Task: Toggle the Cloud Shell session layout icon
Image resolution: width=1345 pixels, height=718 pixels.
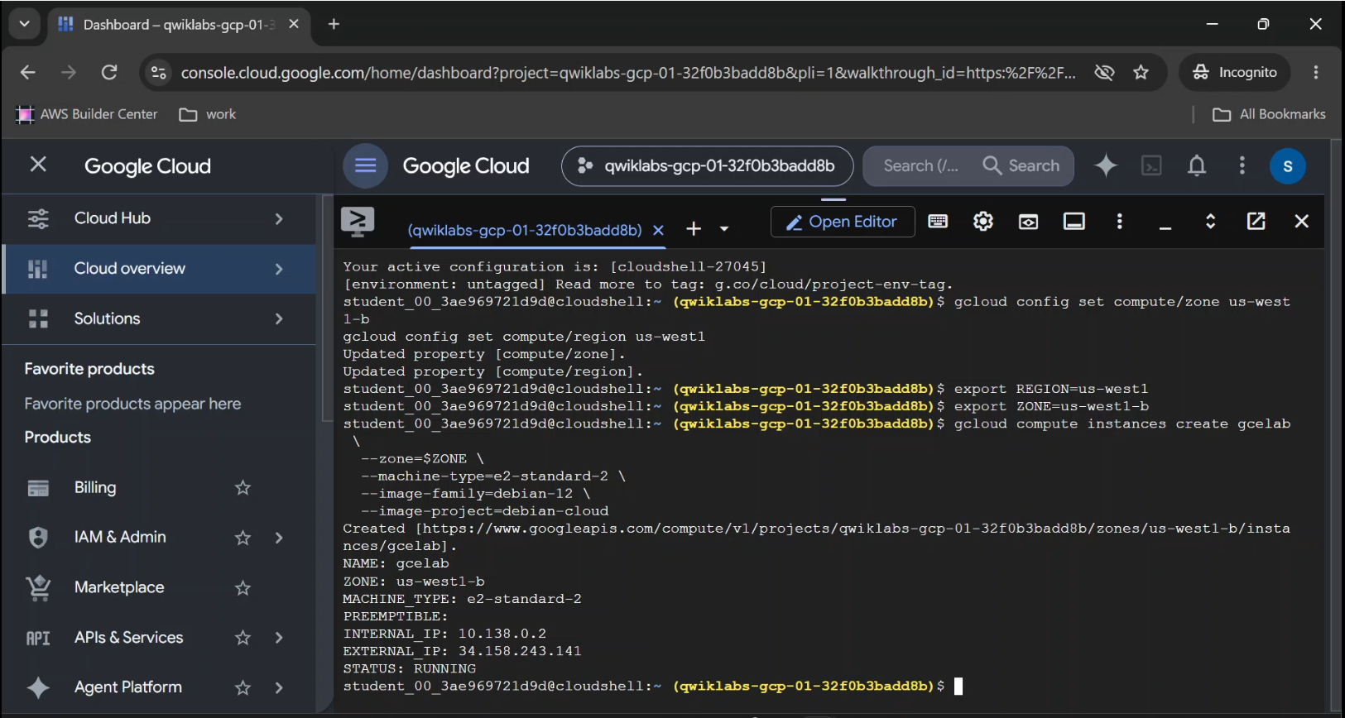Action: (x=1074, y=221)
